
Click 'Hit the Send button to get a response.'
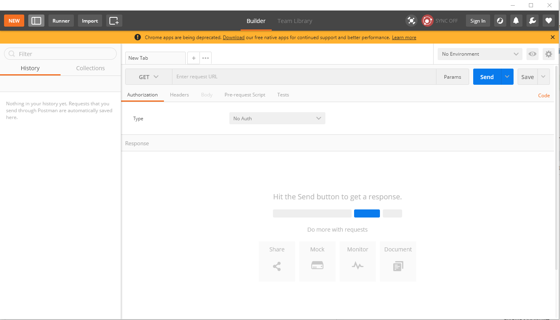338,197
